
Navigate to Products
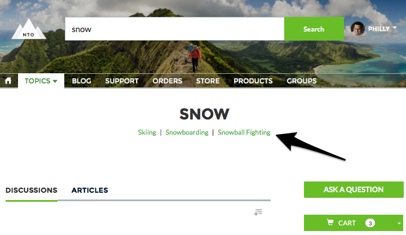pos(253,81)
